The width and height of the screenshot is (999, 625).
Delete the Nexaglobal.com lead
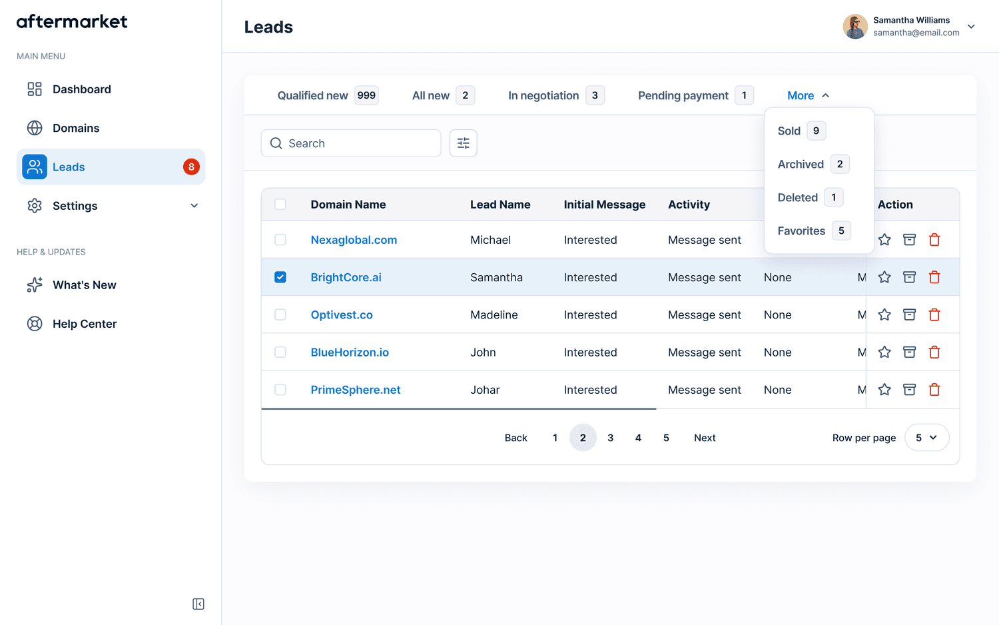click(x=934, y=240)
